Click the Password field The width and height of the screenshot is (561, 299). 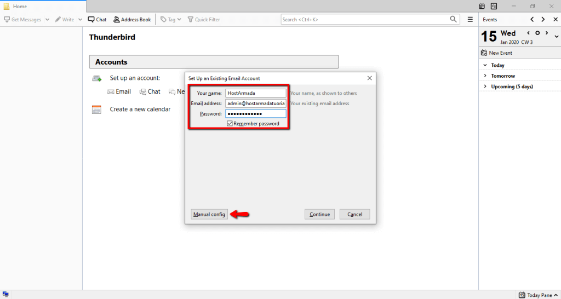tap(256, 114)
